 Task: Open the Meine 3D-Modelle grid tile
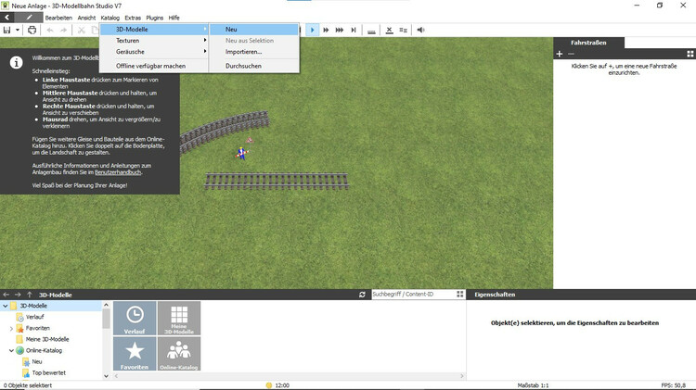click(x=179, y=318)
